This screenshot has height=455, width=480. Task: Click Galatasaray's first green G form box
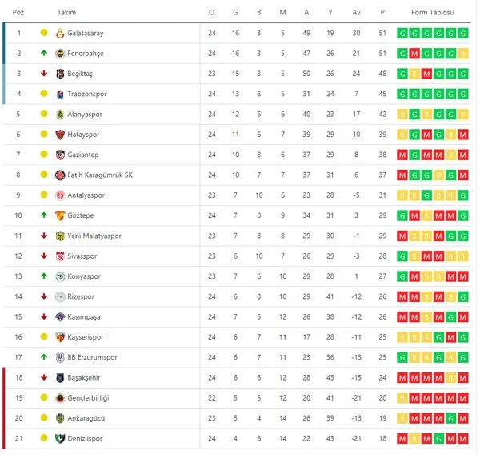pyautogui.click(x=402, y=34)
